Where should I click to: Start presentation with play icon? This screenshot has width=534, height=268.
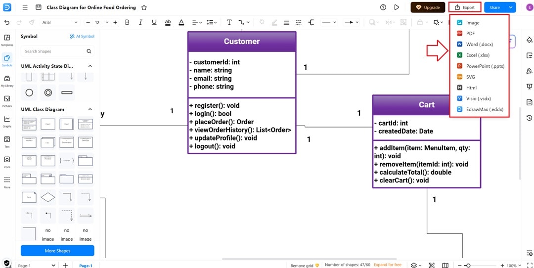(397, 7)
